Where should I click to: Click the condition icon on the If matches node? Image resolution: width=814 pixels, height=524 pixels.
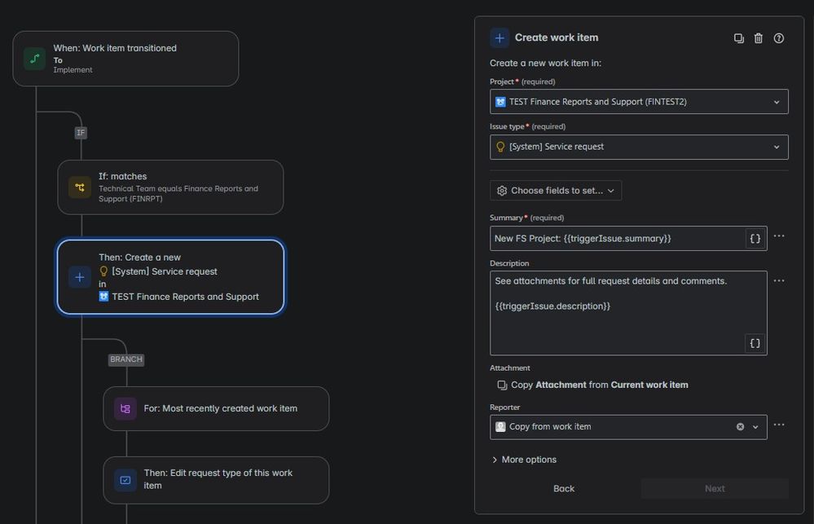[x=79, y=187]
